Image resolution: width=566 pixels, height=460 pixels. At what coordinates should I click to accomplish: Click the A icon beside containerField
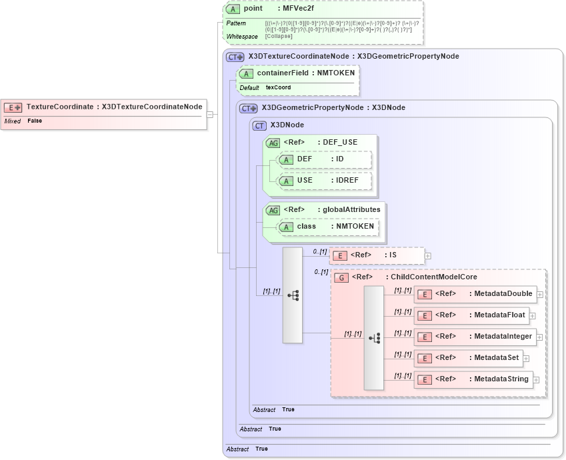(x=246, y=73)
